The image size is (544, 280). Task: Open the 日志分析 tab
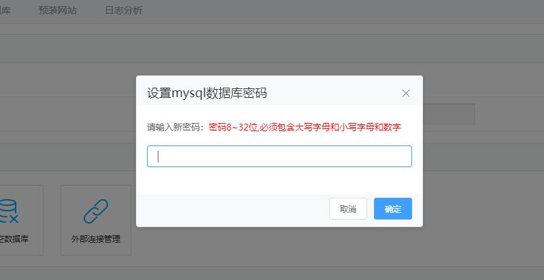[x=124, y=11]
